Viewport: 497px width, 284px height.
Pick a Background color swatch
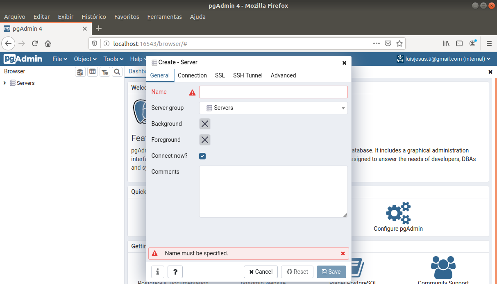click(x=205, y=124)
